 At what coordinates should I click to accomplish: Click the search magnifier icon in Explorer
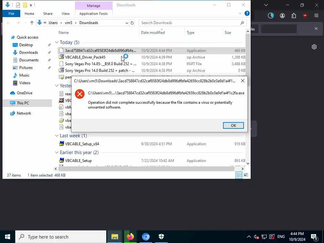tap(242, 23)
